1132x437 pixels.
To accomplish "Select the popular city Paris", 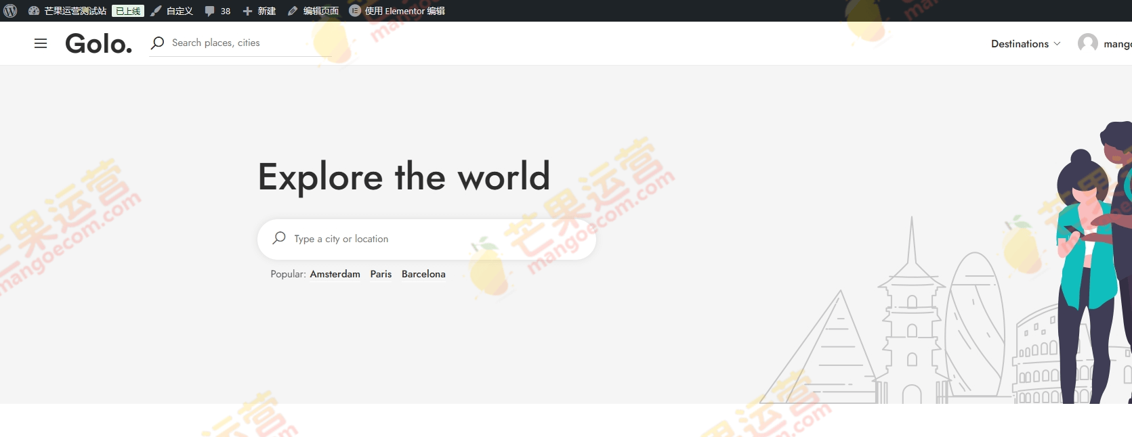I will pos(381,274).
